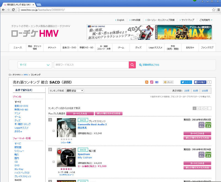The width and height of the screenshot is (221, 182).
Task: Show 100件 results per page
Action: [205, 91]
